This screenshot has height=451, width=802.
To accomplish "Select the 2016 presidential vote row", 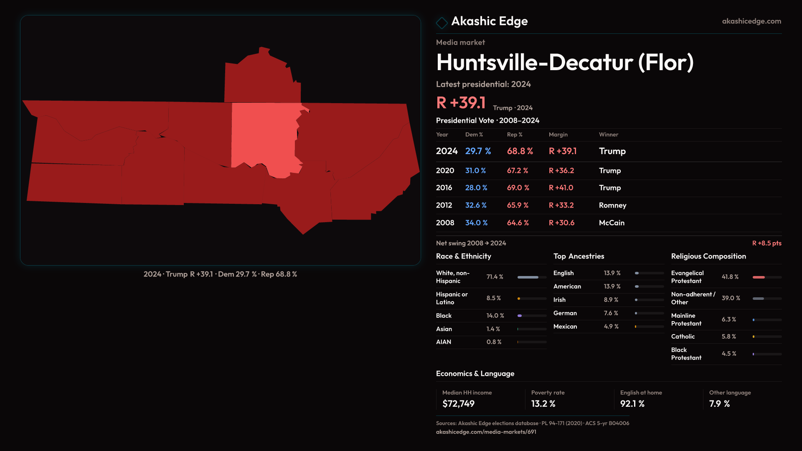I will coord(608,188).
